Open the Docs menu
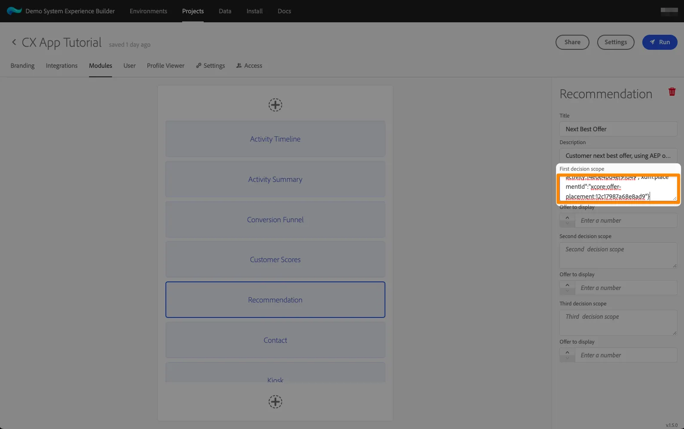 click(284, 11)
